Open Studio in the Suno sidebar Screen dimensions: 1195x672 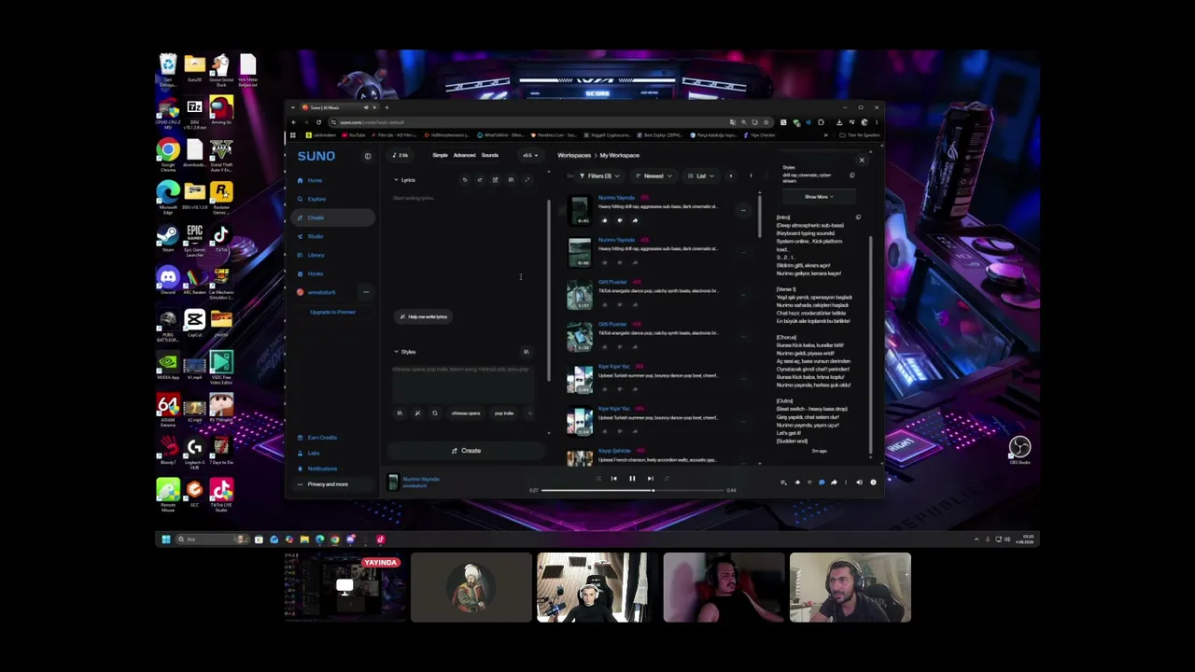[x=316, y=236]
